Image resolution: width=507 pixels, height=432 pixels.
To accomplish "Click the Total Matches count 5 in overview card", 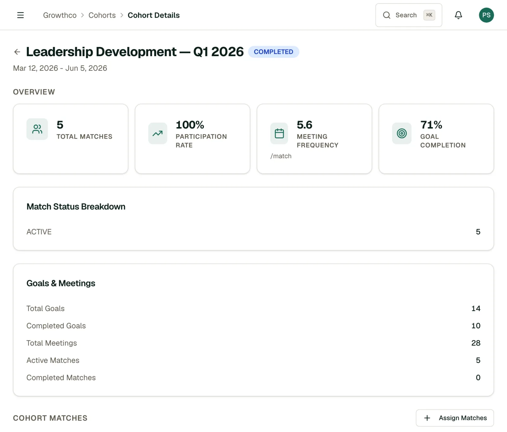I will coord(60,125).
